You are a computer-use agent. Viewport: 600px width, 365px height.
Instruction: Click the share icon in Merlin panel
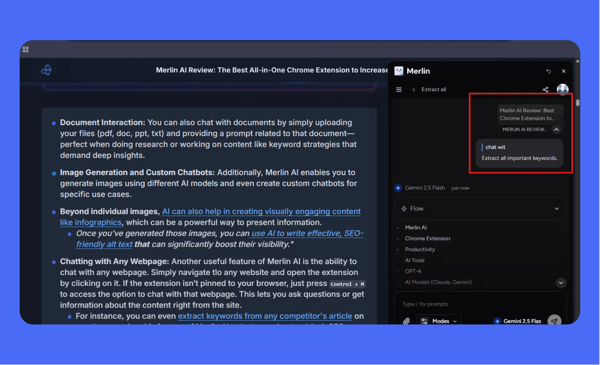pyautogui.click(x=545, y=90)
